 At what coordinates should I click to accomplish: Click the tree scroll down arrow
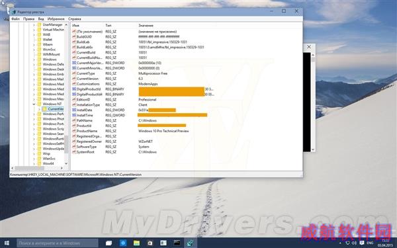point(66,163)
